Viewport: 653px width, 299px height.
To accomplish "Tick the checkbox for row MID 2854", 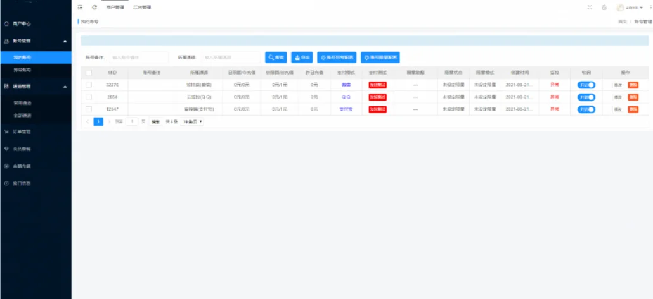I will pos(89,97).
